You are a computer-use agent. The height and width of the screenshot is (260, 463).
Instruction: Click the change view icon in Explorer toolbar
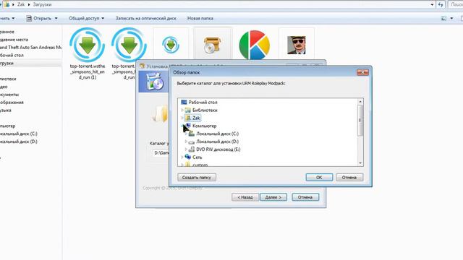443,18
